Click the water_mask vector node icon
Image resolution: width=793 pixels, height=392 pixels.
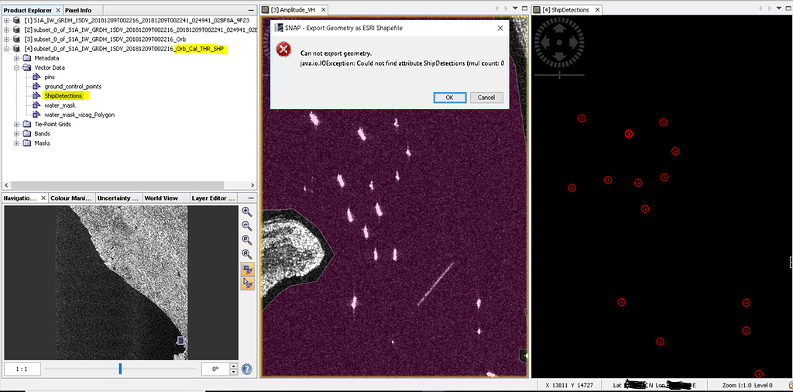[x=37, y=105]
